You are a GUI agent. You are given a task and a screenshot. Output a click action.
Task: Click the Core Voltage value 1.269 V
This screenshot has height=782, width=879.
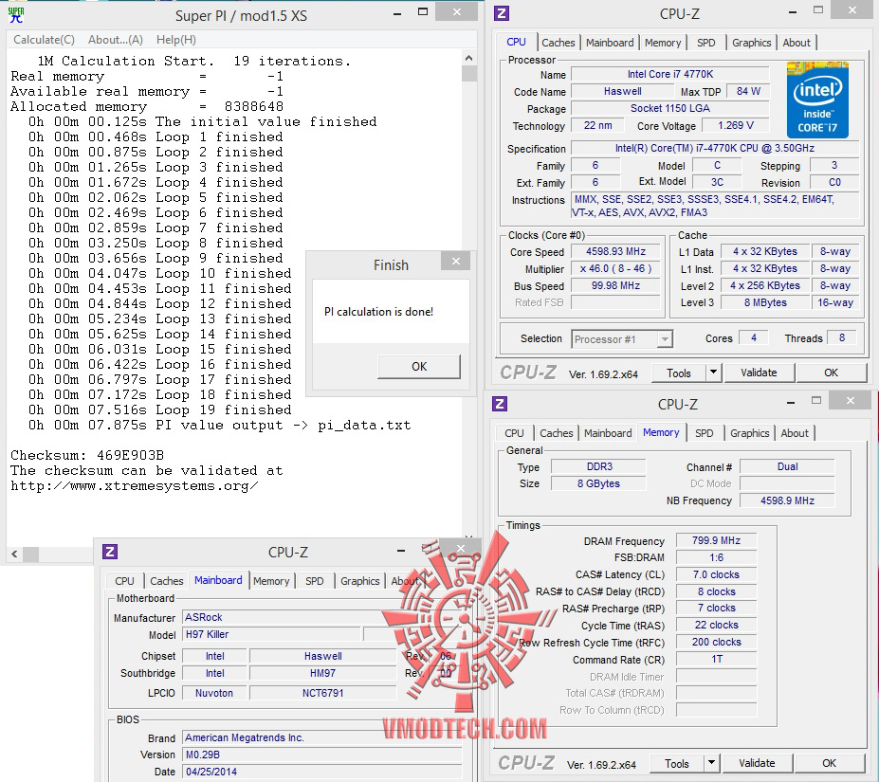pos(736,125)
